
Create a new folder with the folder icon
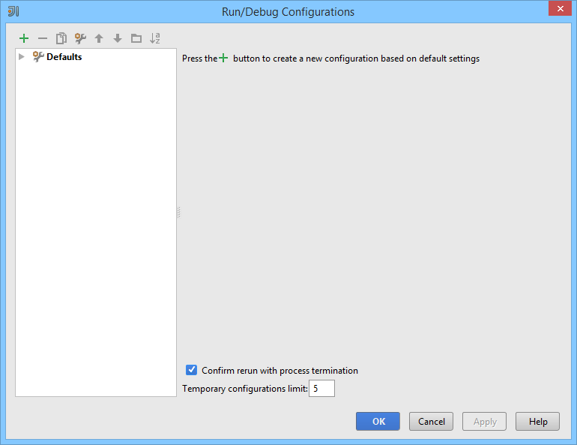pos(136,38)
